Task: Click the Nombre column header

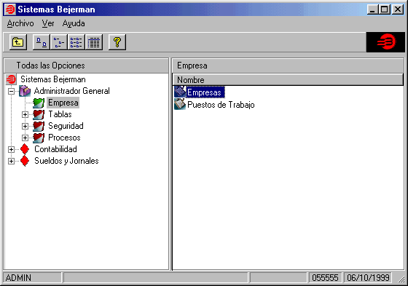Action: [288, 80]
